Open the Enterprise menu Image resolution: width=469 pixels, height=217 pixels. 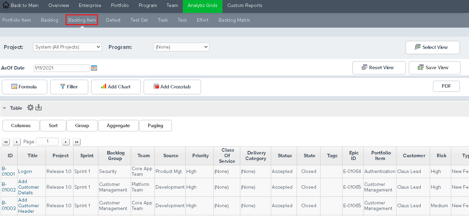(90, 6)
